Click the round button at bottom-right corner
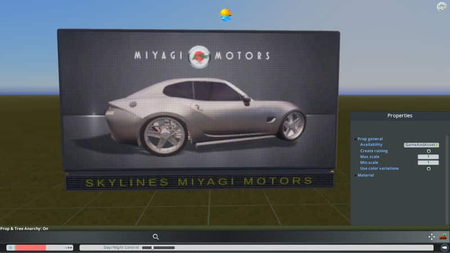The height and width of the screenshot is (253, 450). tap(444, 247)
